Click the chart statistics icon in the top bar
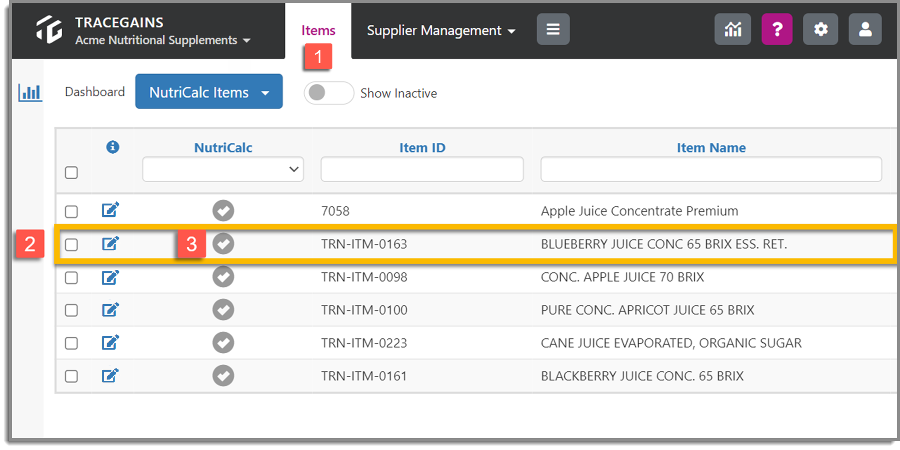Image resolution: width=900 pixels, height=450 pixels. coord(732,29)
